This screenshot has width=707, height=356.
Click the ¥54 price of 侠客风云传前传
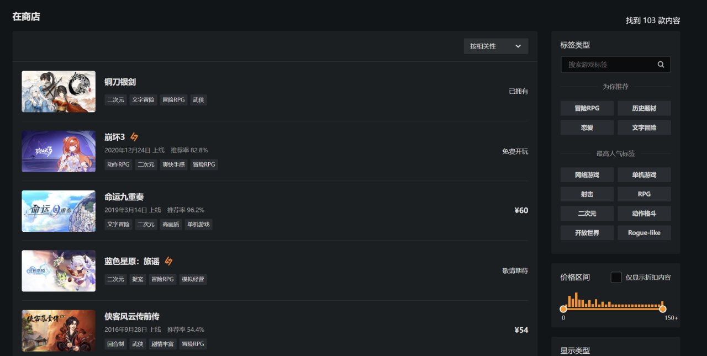(521, 330)
